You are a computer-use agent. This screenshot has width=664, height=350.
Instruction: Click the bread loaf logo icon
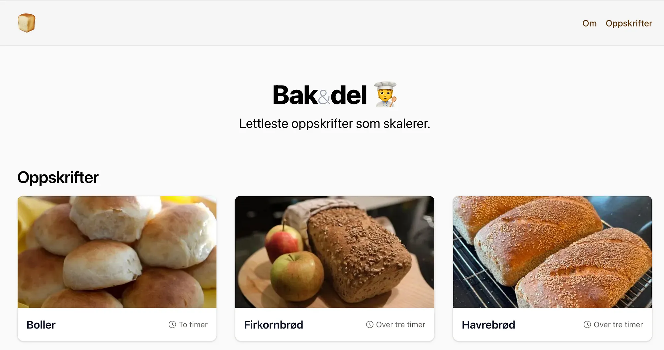(x=27, y=23)
